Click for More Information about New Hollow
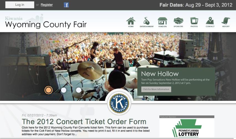This screenshot has width=236, height=139. click(156, 89)
